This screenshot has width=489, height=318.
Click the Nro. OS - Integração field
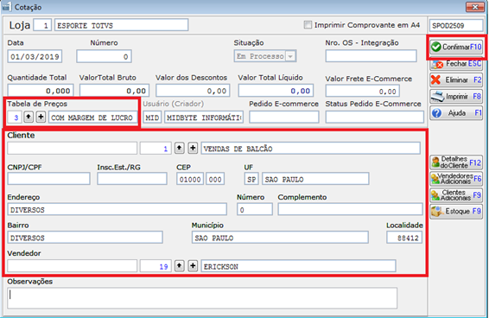pos(372,56)
